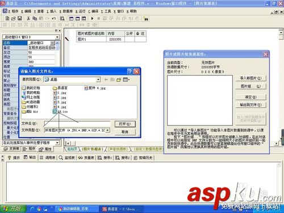Open the event handler subroutine dropdown
Viewport: 284px width, 213px height.
pos(57,143)
